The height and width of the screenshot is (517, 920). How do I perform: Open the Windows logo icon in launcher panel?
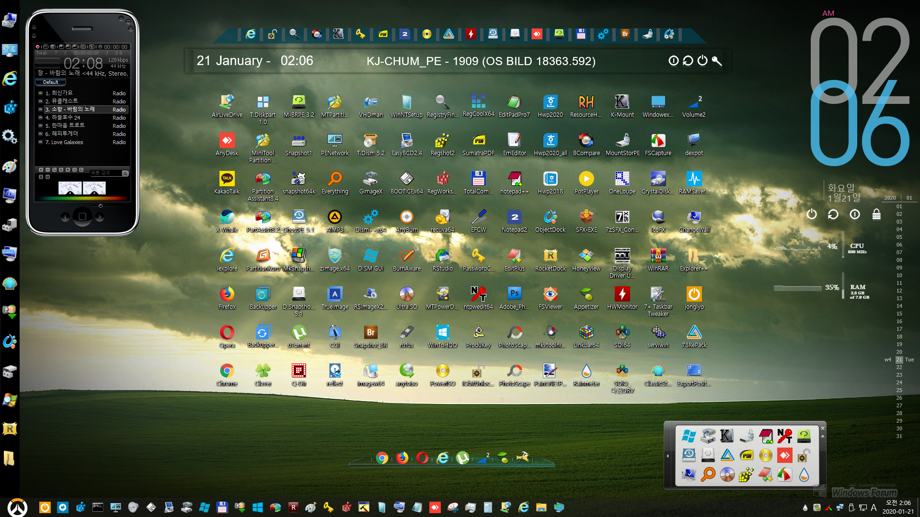[x=689, y=436]
